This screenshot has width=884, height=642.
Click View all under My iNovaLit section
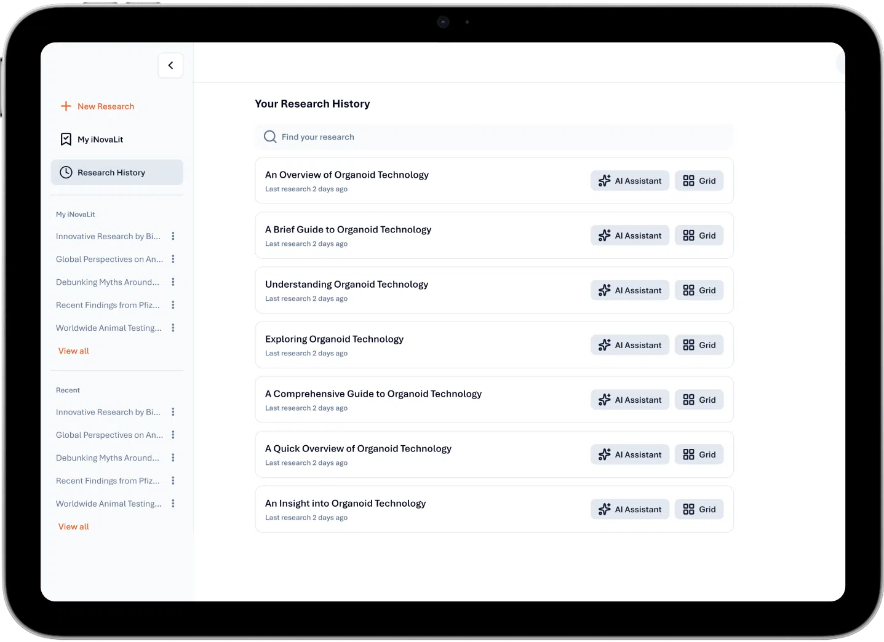[x=74, y=351]
